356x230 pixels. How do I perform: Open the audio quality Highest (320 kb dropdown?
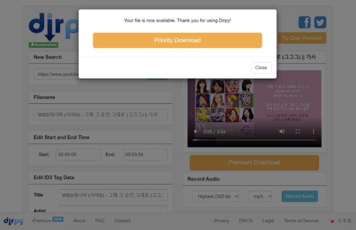(215, 197)
